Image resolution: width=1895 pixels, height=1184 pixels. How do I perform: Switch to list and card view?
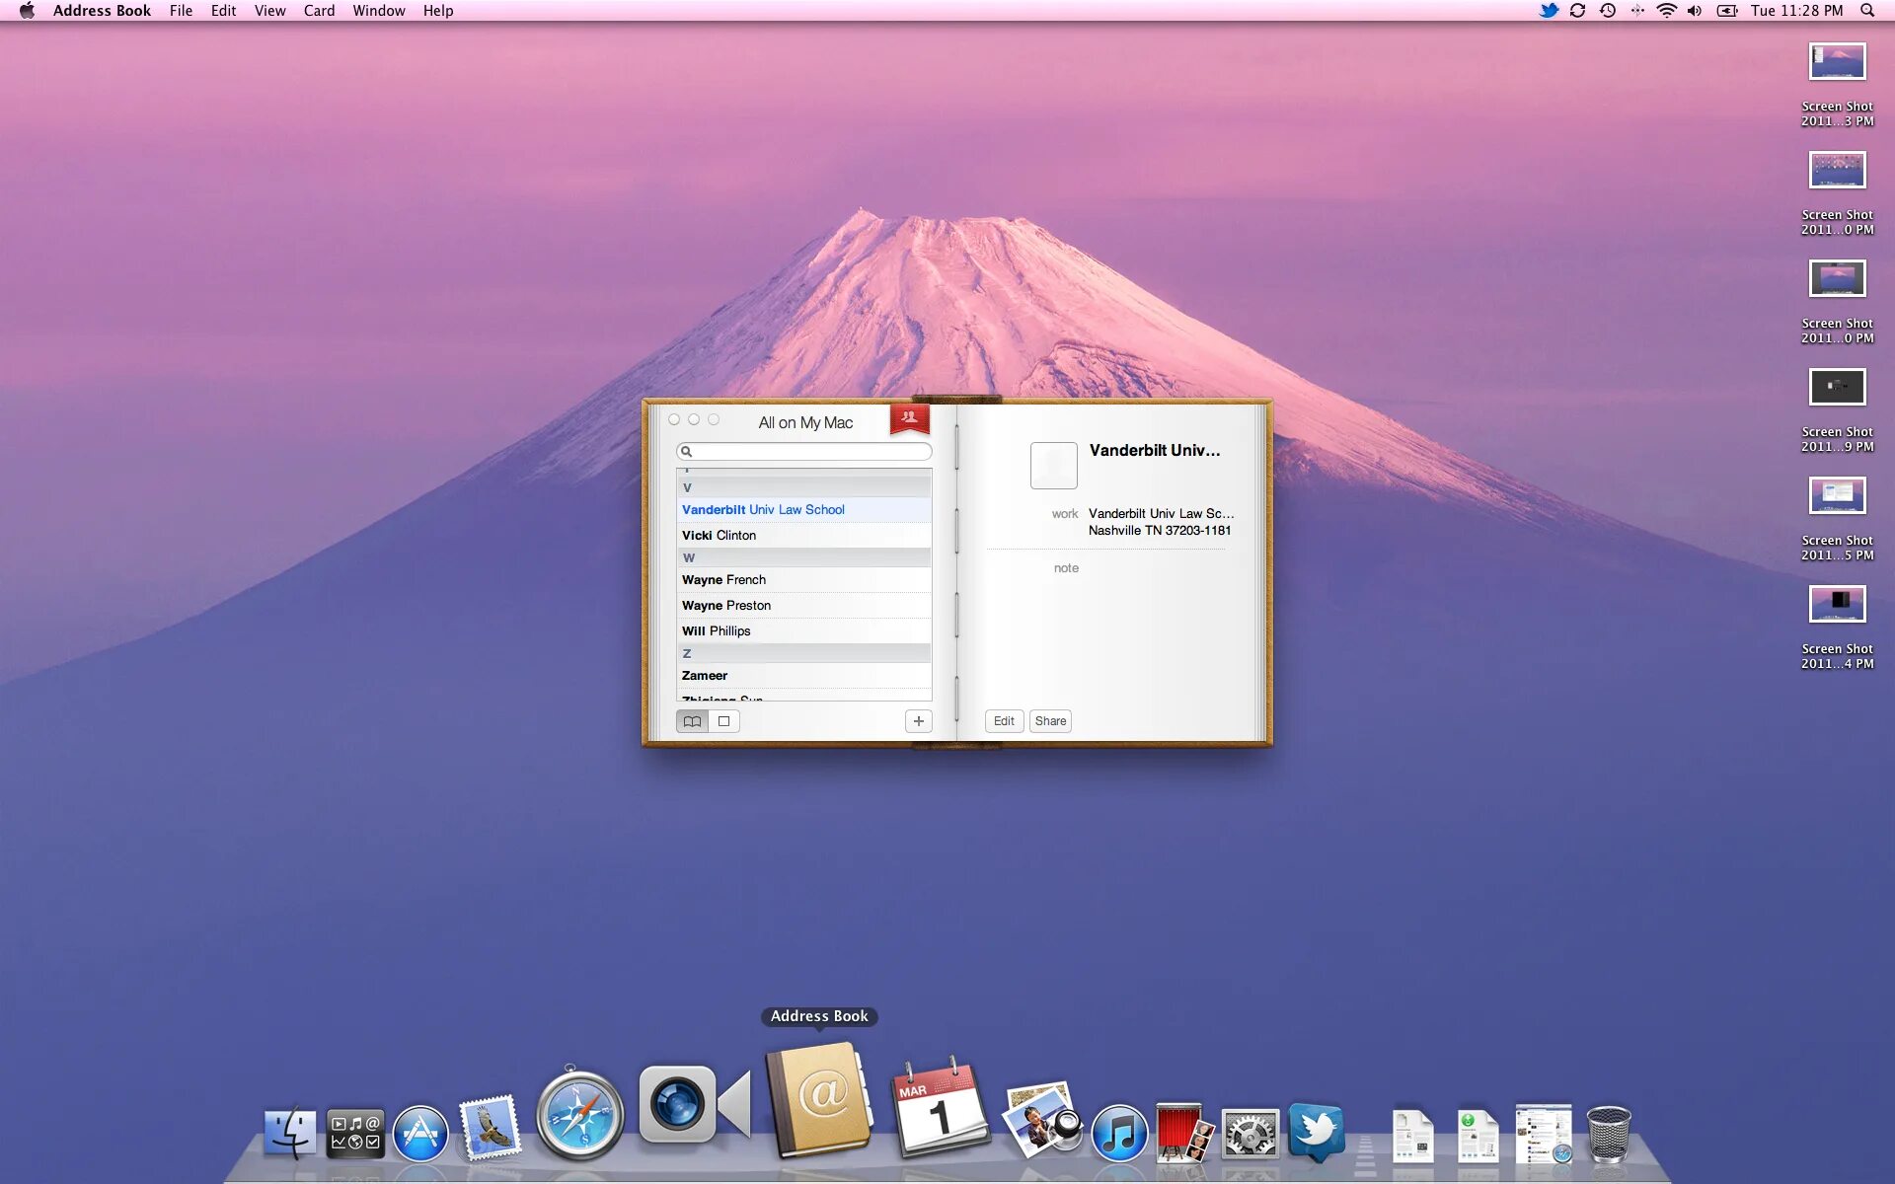pos(692,721)
